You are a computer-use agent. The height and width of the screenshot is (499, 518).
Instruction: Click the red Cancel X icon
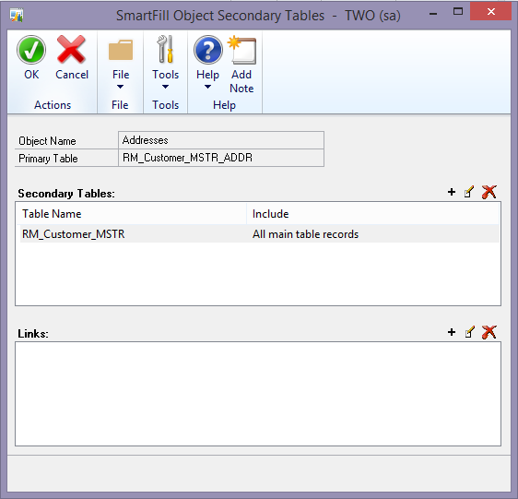click(71, 50)
